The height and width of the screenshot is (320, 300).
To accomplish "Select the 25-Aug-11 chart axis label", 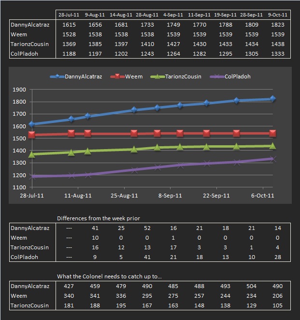I will tap(124, 196).
